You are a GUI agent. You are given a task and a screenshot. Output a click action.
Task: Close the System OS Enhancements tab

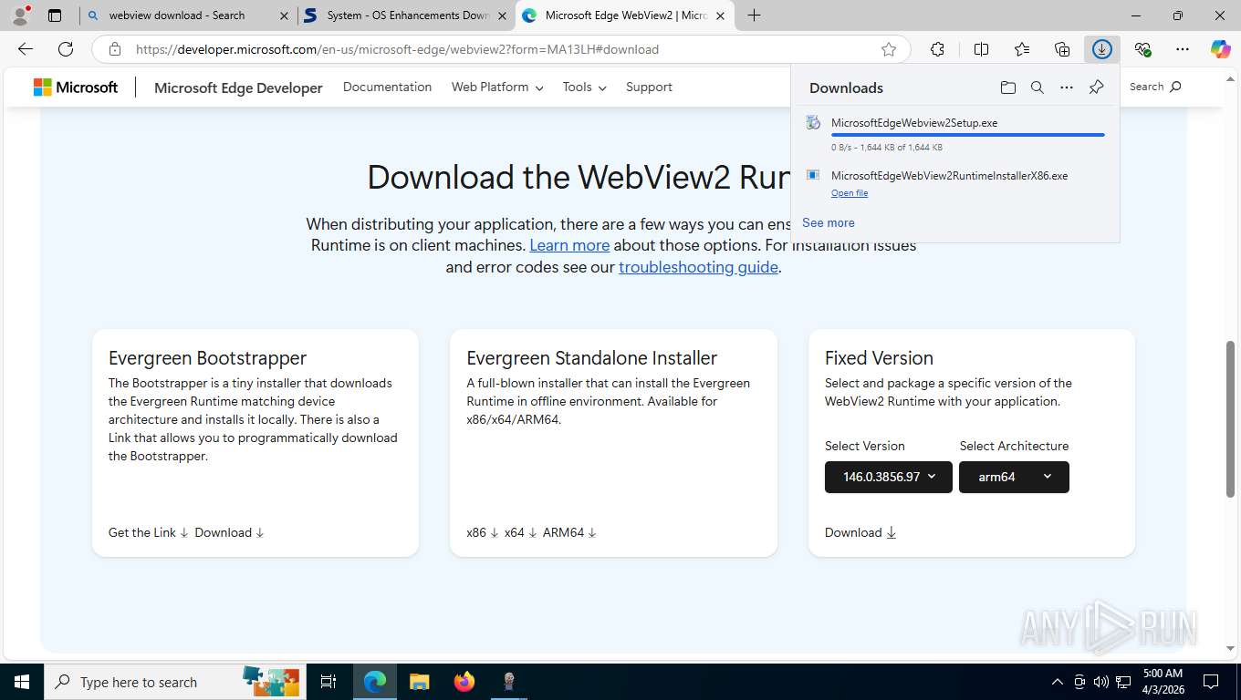click(502, 15)
